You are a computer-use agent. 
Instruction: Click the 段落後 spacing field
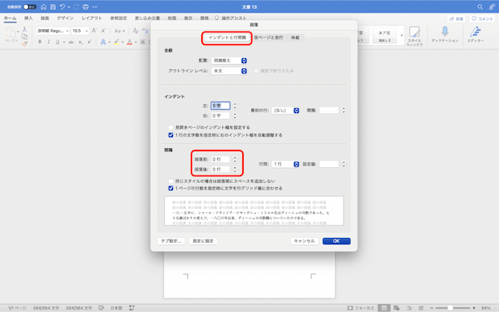coord(220,170)
